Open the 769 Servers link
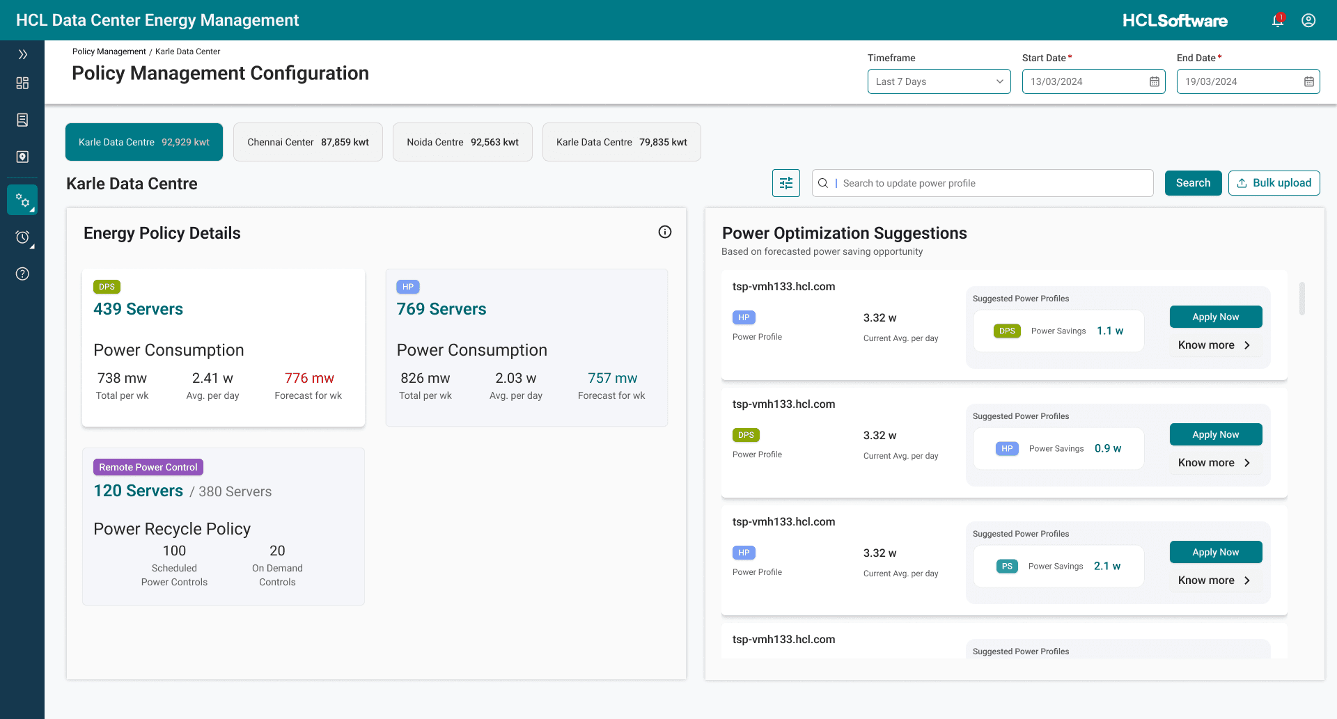Image resolution: width=1337 pixels, height=719 pixels. (441, 309)
